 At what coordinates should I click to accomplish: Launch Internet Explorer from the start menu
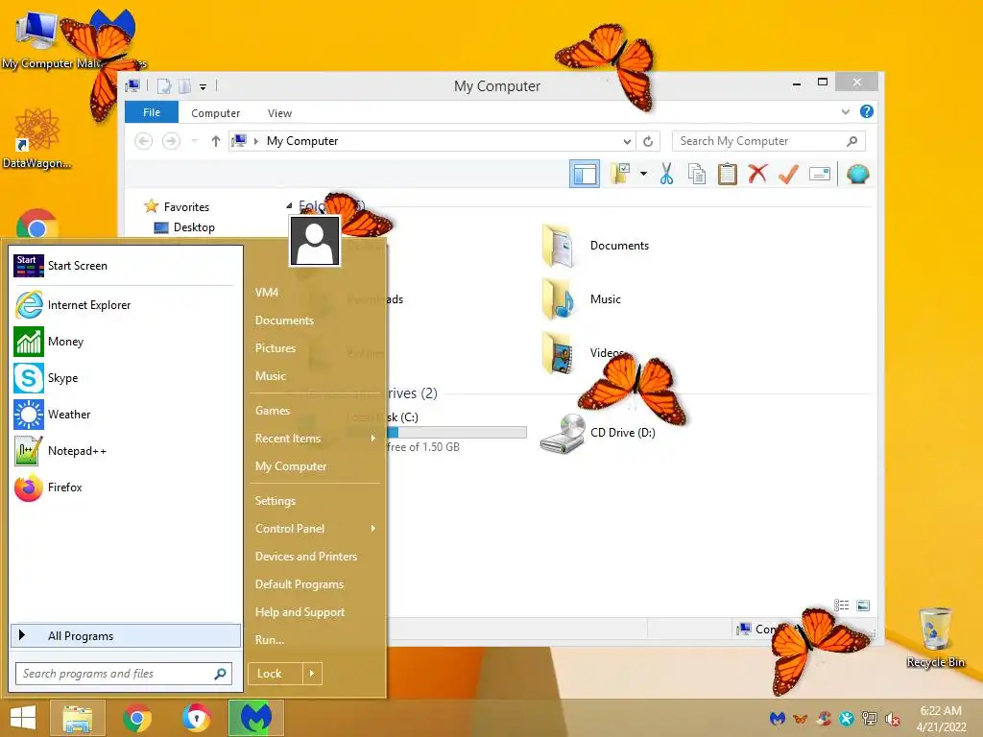(x=125, y=305)
